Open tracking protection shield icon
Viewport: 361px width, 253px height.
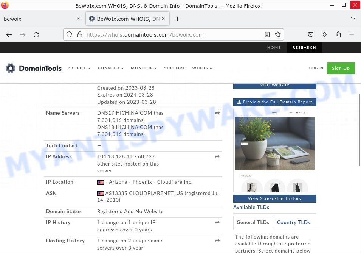point(69,35)
